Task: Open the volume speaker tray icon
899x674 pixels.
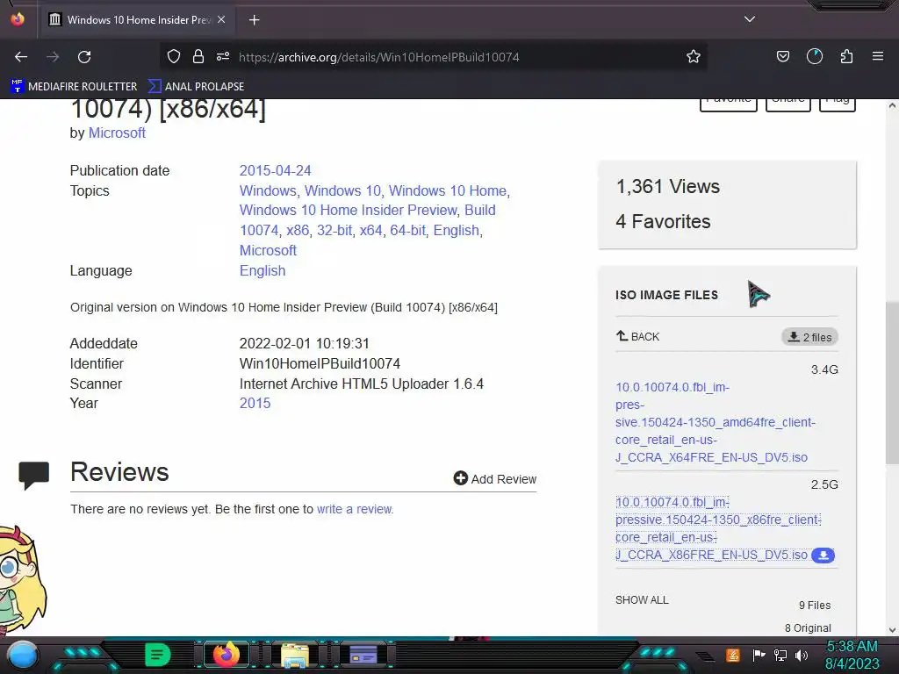Action: pos(802,655)
